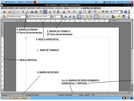
Task: Apply Bold formatting
Action: point(66,16)
